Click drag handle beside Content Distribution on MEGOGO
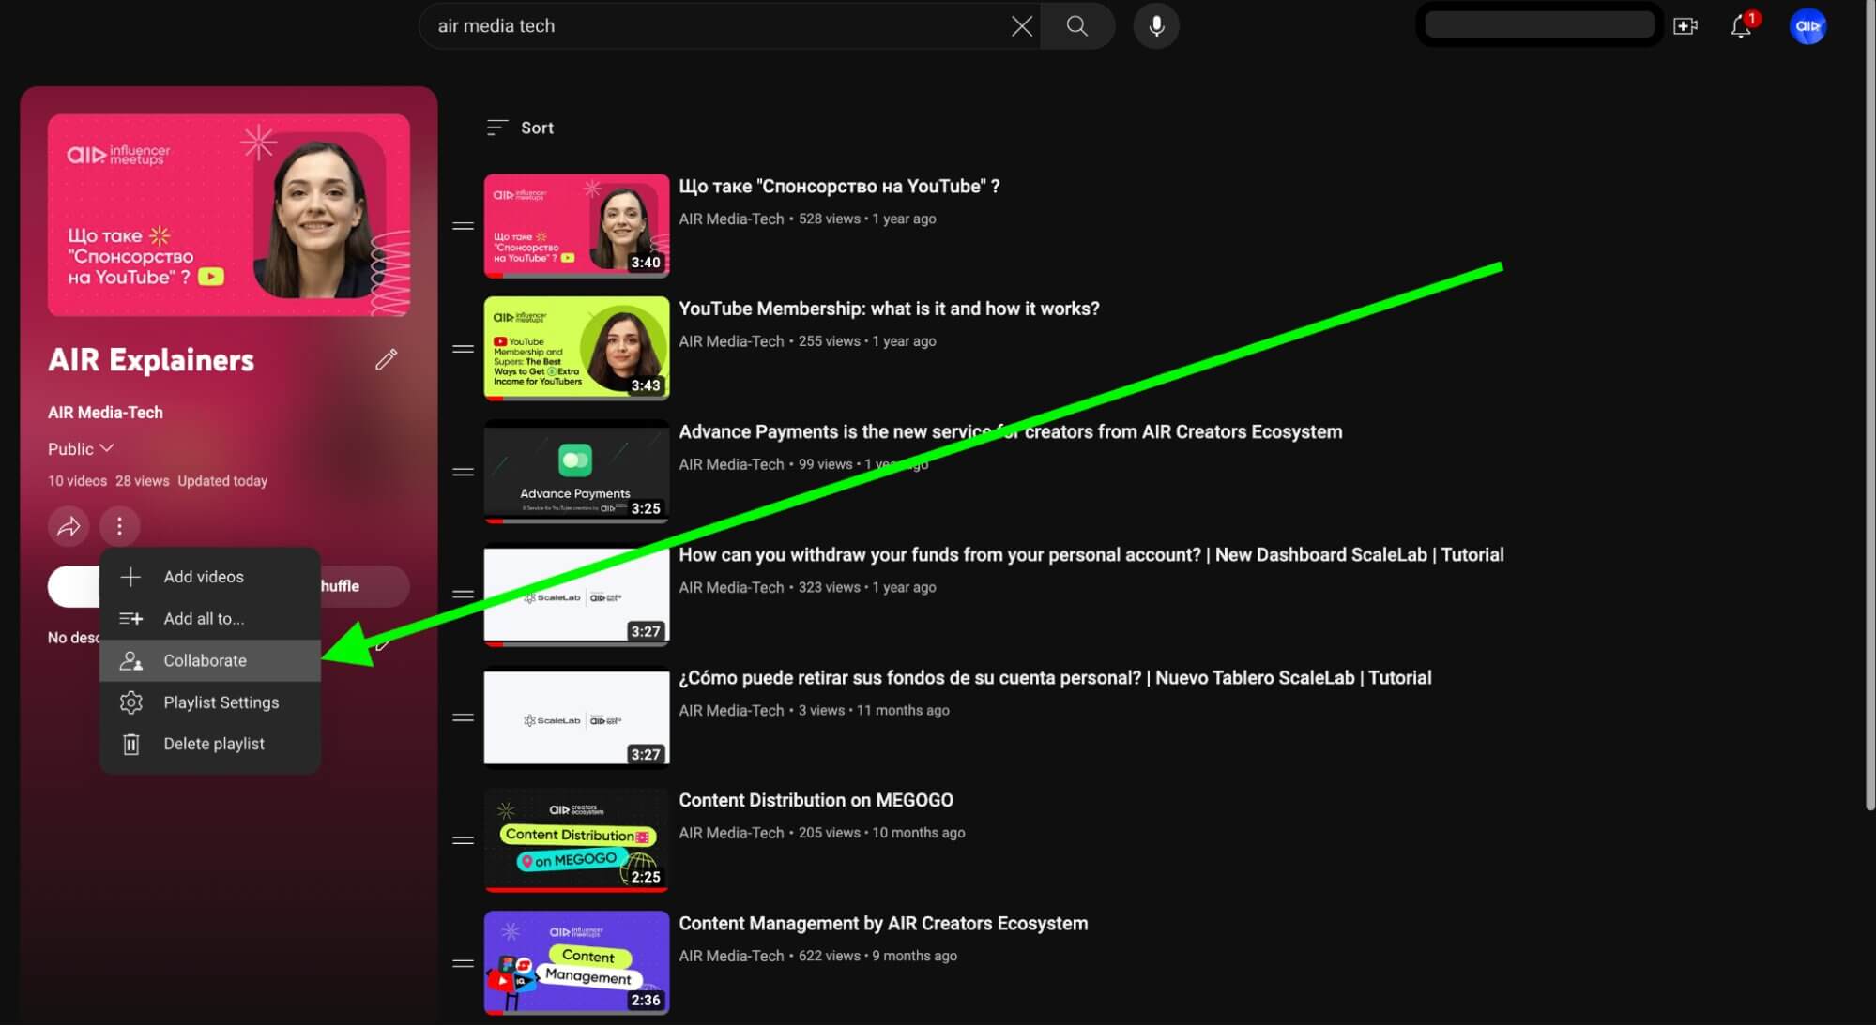 pyautogui.click(x=463, y=840)
